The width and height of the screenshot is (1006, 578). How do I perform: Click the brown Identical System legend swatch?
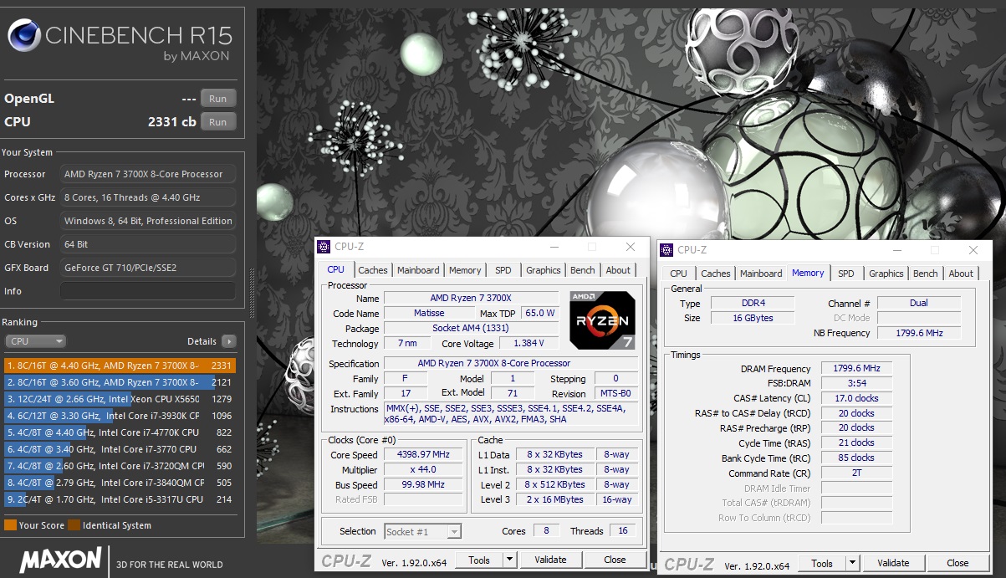point(74,525)
